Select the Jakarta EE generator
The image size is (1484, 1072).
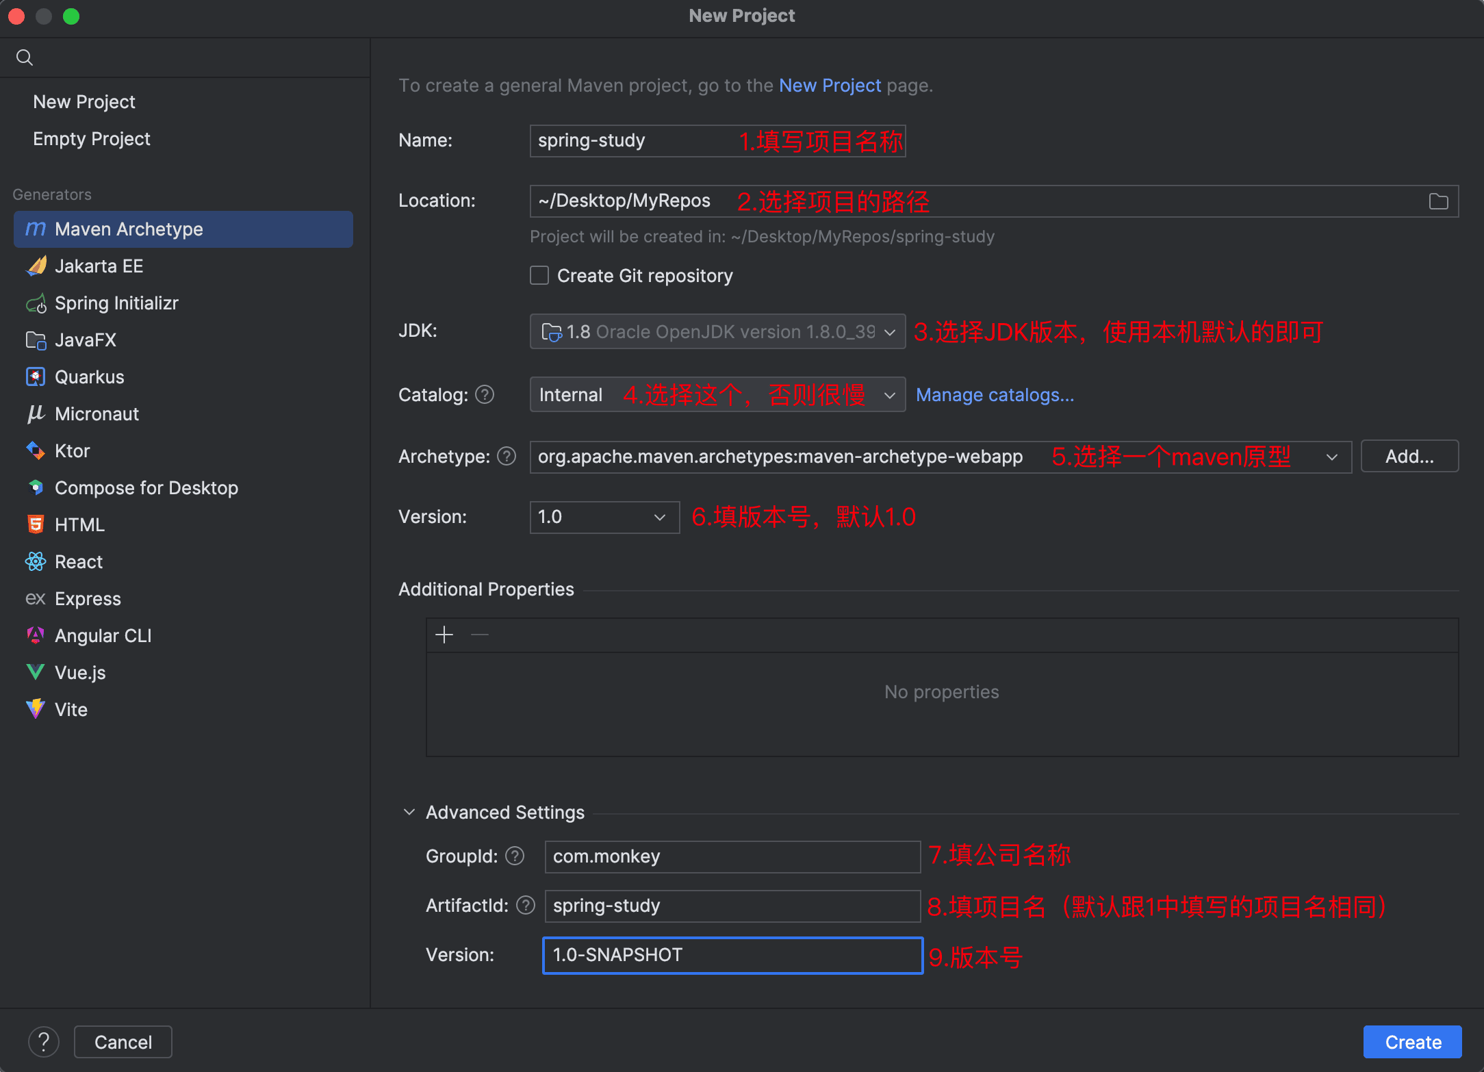[x=183, y=266]
